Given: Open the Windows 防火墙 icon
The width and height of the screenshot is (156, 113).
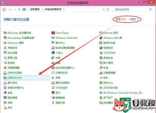Looking at the screenshot, I should (x=101, y=38).
